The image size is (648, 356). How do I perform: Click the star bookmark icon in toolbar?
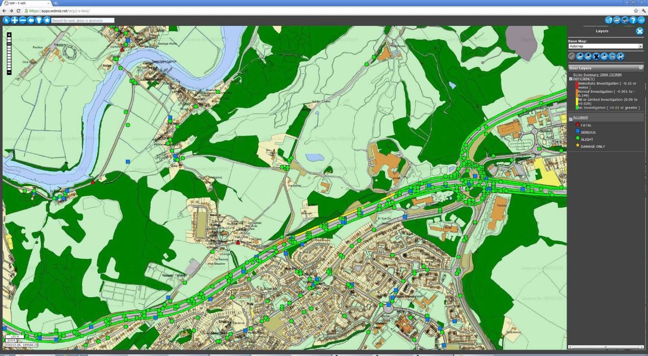point(47,20)
